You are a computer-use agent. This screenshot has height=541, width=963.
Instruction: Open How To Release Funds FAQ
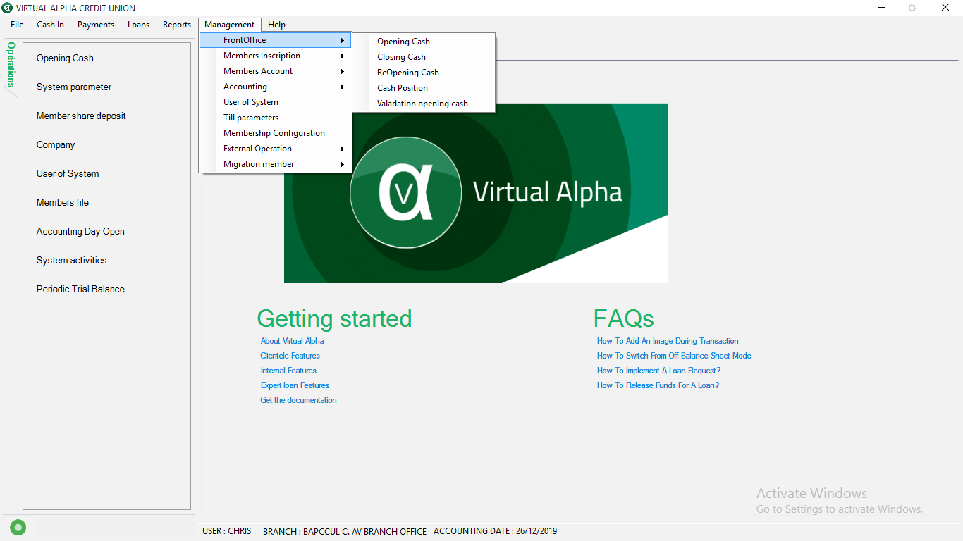click(x=658, y=385)
